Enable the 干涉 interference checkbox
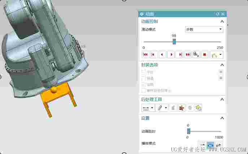This screenshot has height=154, width=248. [143, 72]
